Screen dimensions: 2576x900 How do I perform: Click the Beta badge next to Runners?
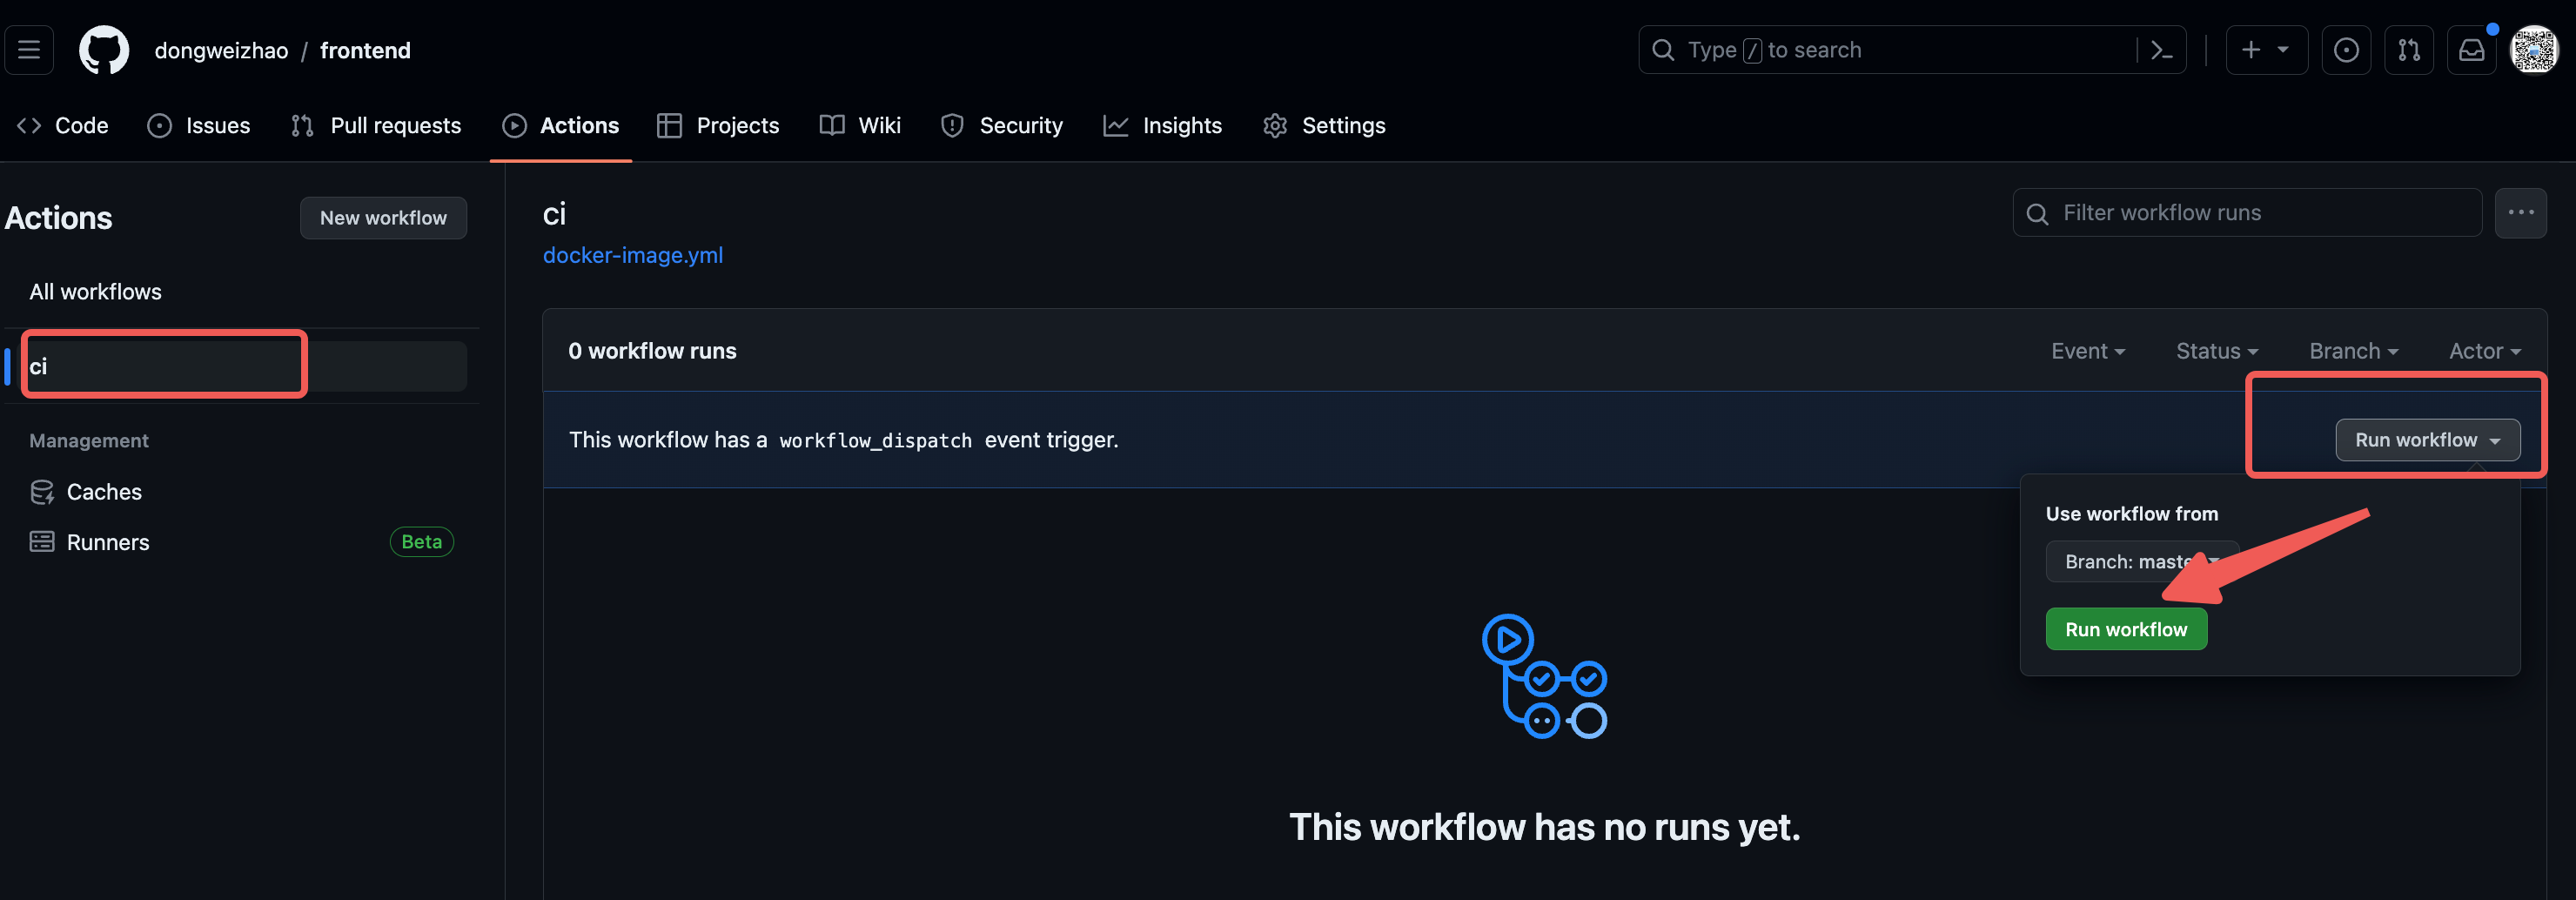pos(422,542)
